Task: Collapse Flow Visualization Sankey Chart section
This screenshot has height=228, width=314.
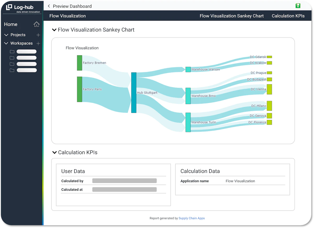Action: coord(54,30)
